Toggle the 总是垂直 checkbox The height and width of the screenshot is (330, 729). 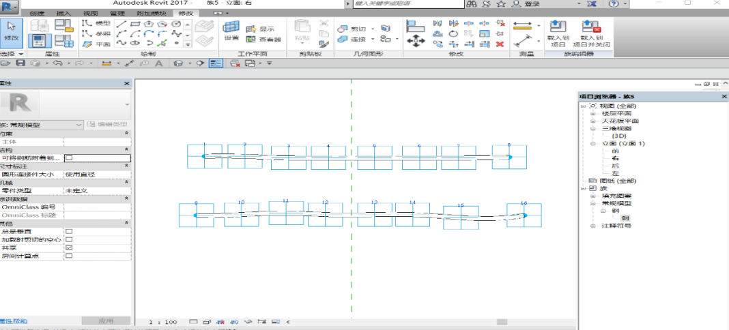click(69, 230)
